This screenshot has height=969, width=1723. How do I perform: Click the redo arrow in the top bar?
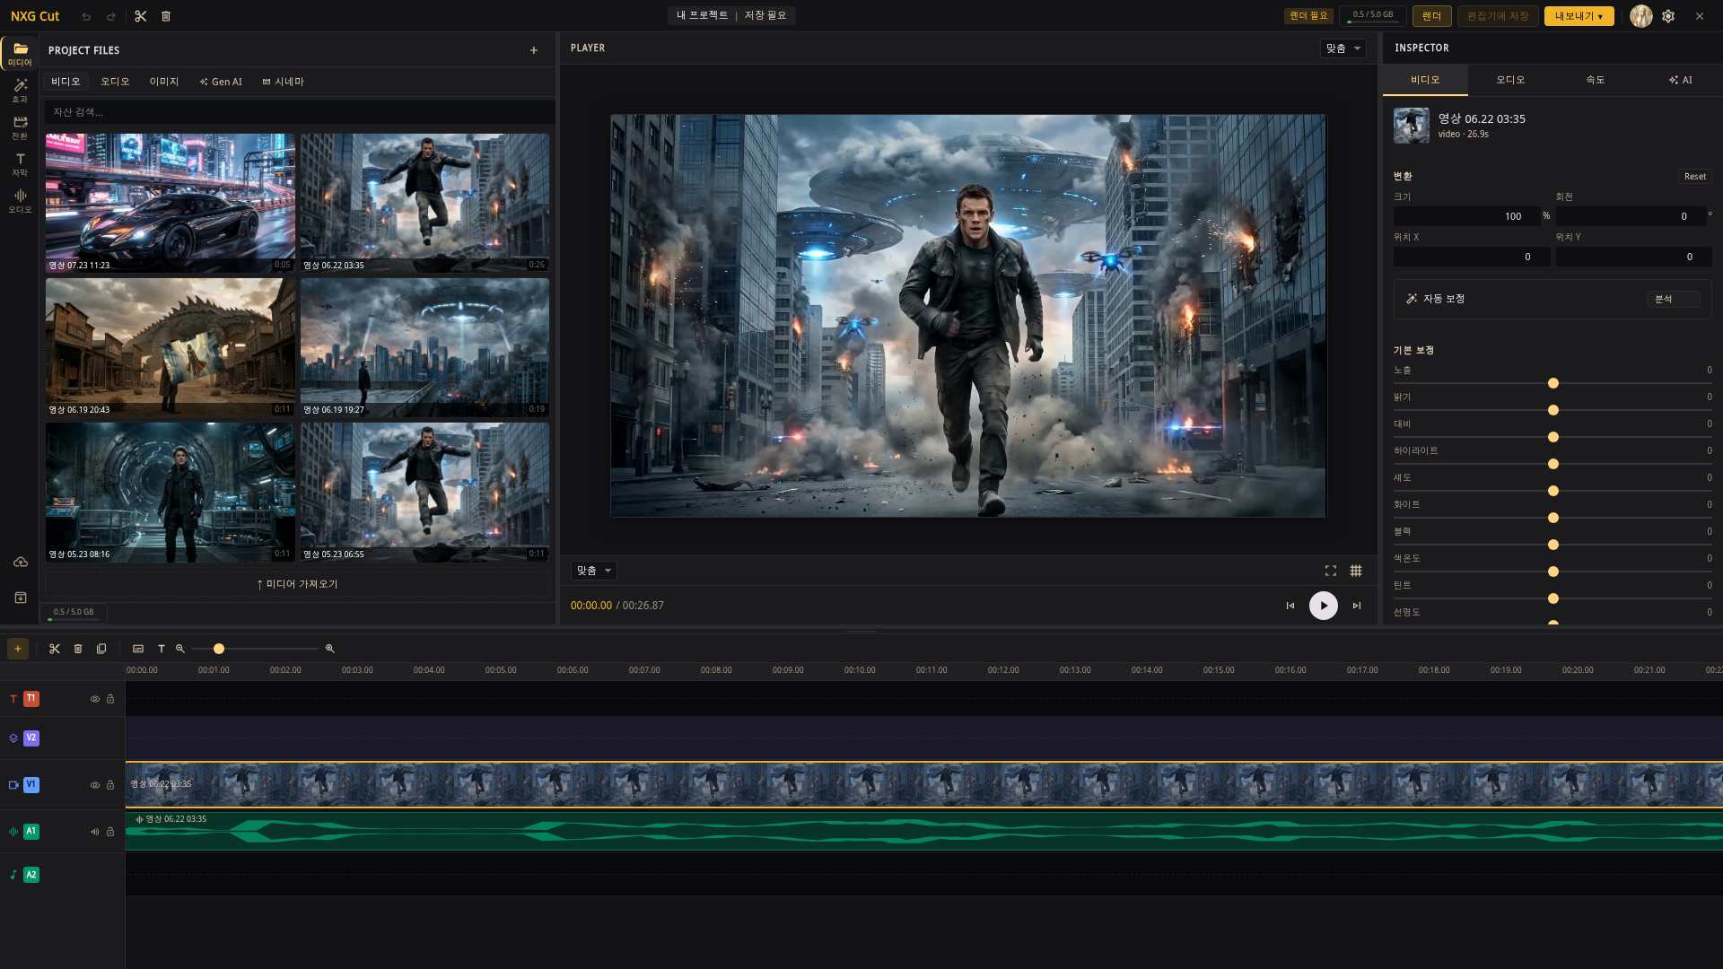click(x=111, y=16)
